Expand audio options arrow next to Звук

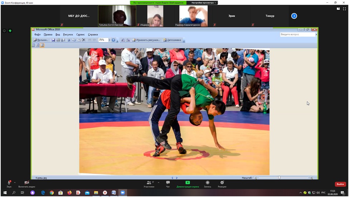tap(15, 182)
